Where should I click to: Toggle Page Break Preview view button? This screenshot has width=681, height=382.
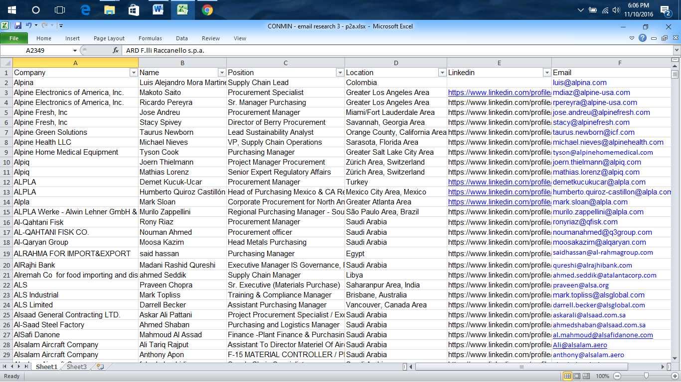[587, 376]
